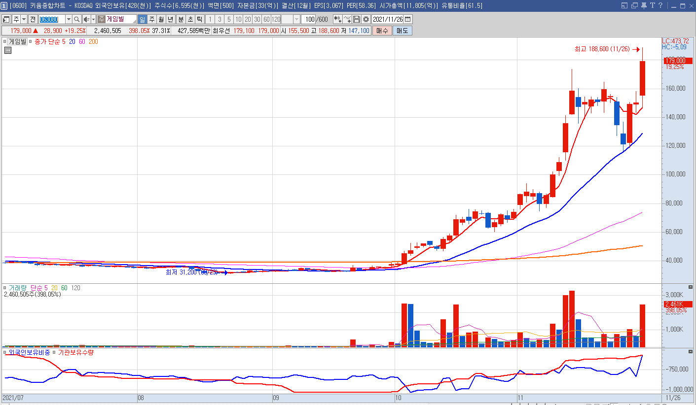Image resolution: width=696 pixels, height=405 pixels.
Task: Choose the 3 interval button
Action: point(219,19)
